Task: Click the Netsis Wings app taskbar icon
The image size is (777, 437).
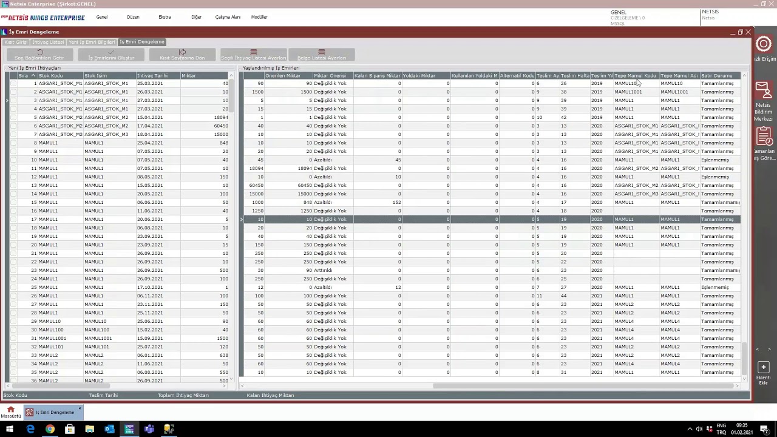Action: [x=129, y=430]
